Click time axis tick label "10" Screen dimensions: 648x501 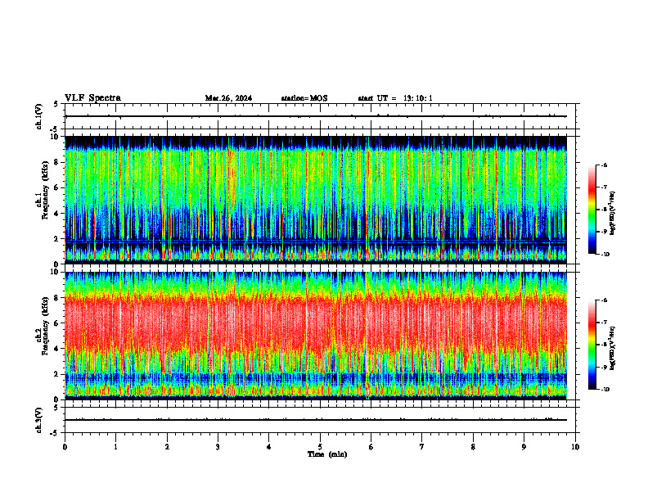click(x=575, y=447)
